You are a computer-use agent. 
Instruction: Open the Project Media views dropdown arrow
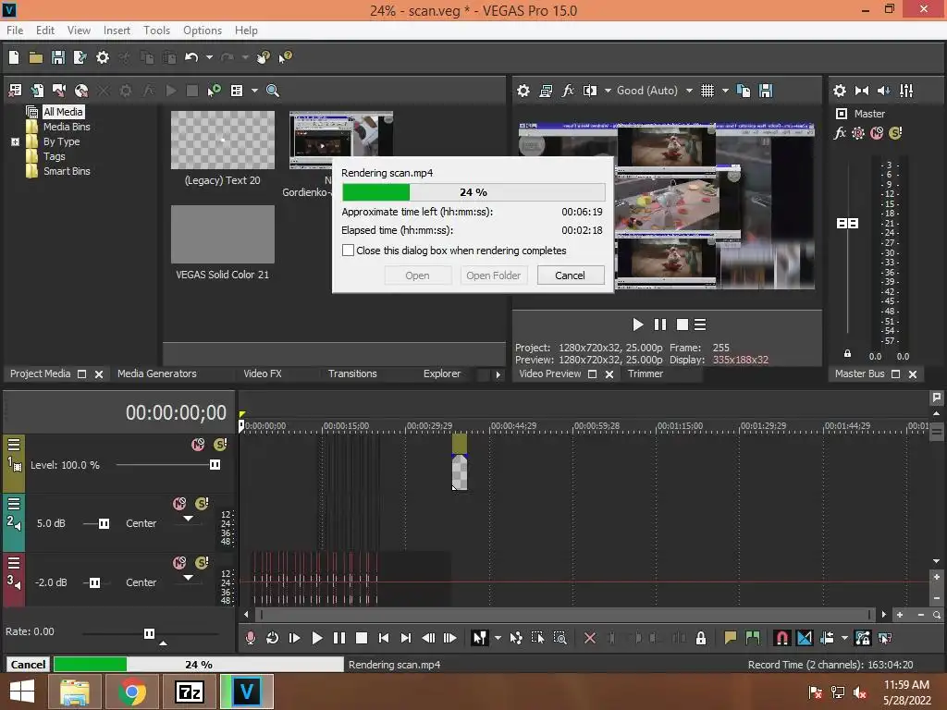[x=254, y=91]
